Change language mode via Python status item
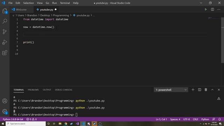The image size is (224, 126). click(205, 119)
